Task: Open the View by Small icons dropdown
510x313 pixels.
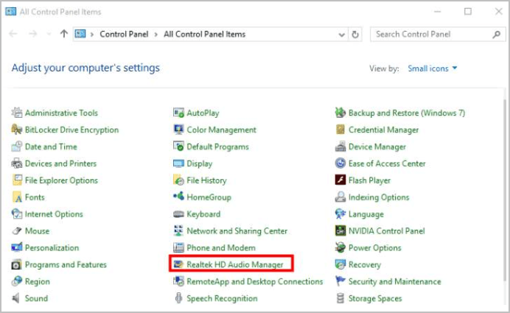Action: [x=433, y=68]
